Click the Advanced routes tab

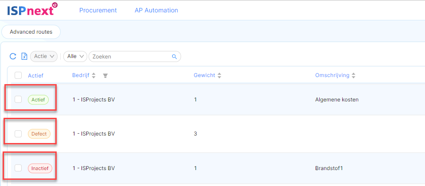pyautogui.click(x=31, y=32)
